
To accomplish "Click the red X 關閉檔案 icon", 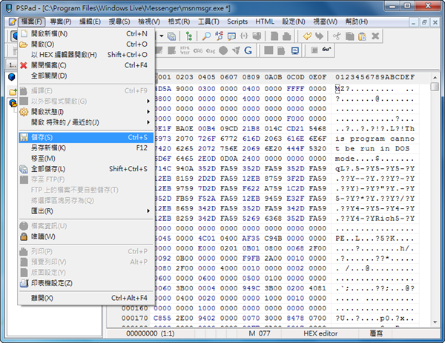I will [23, 65].
